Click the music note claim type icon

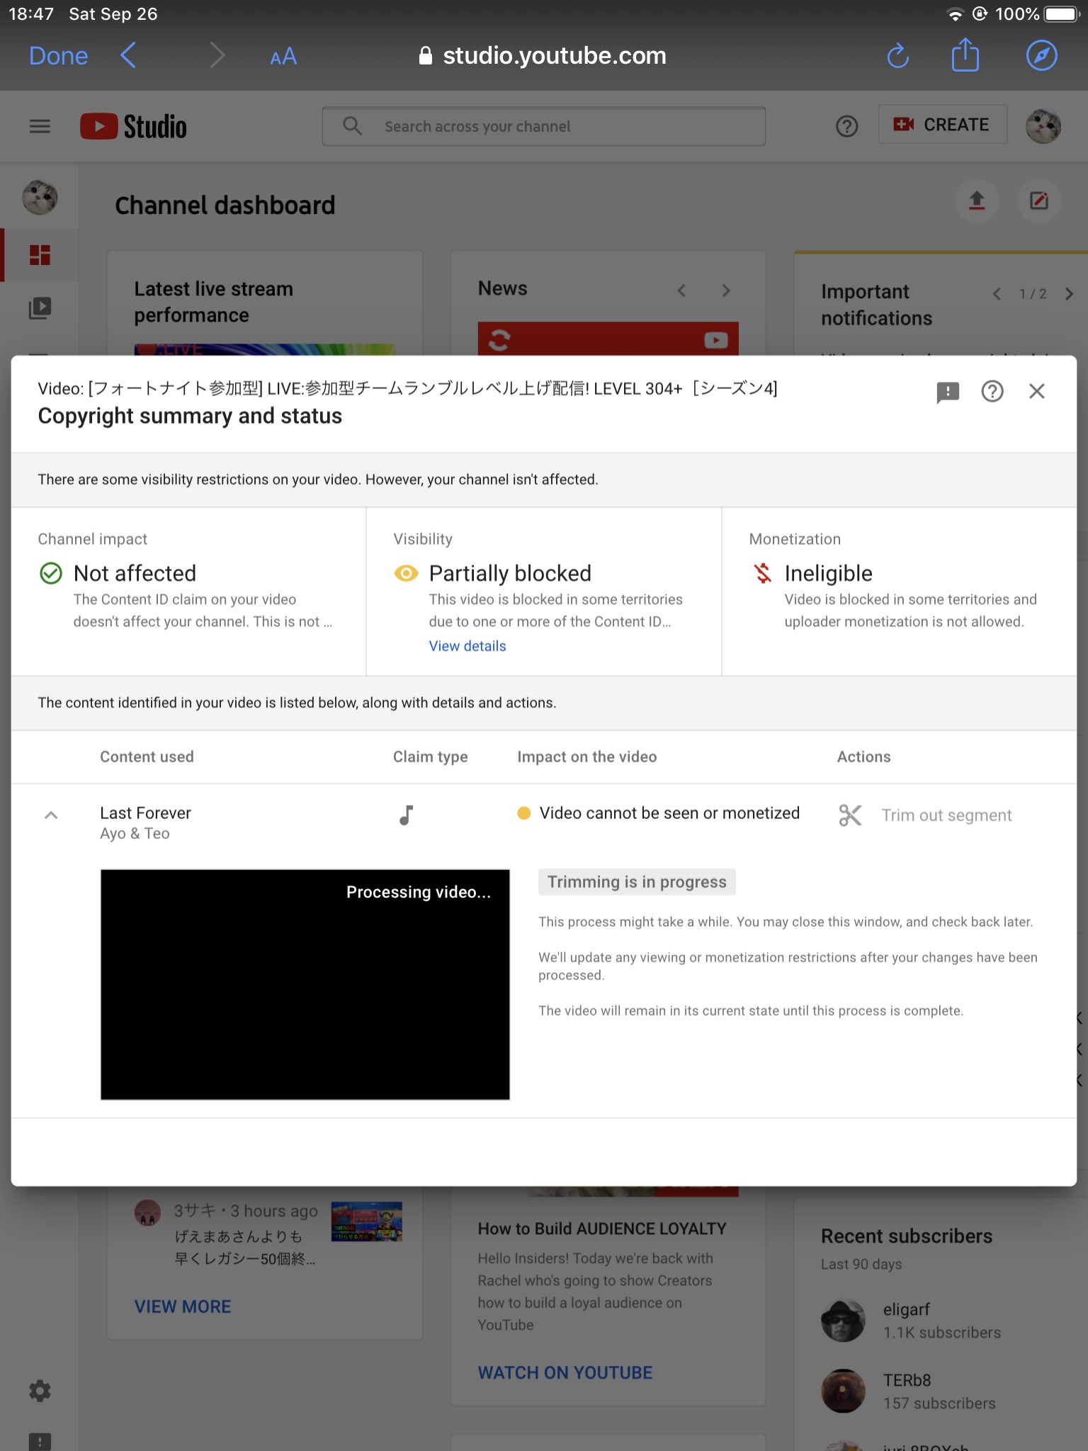pos(406,815)
